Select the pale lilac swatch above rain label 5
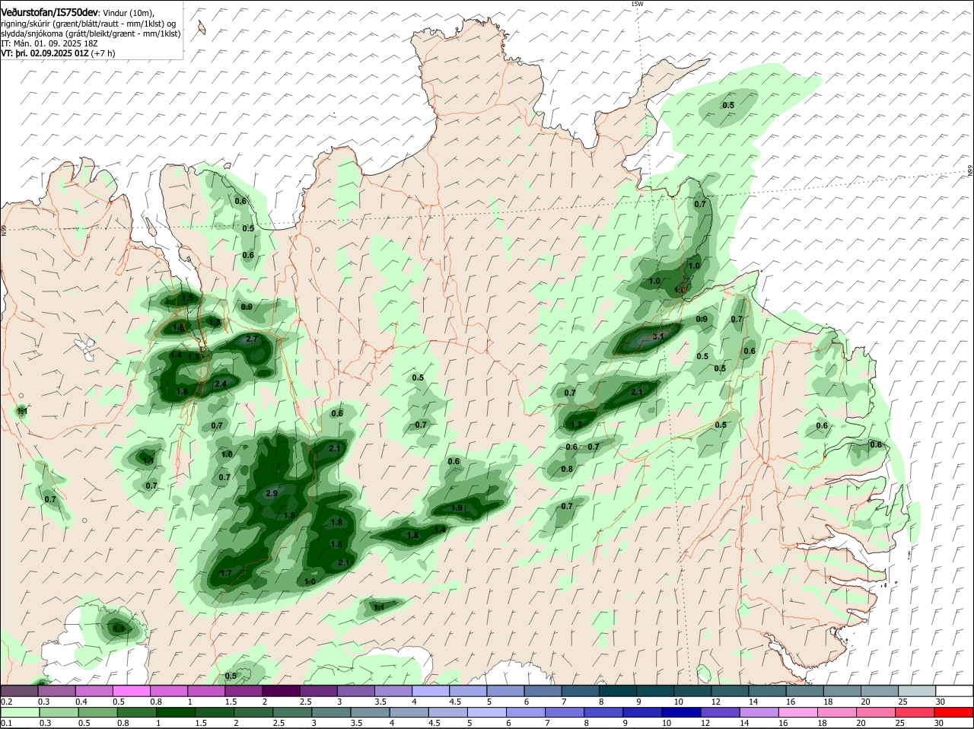 [x=487, y=713]
